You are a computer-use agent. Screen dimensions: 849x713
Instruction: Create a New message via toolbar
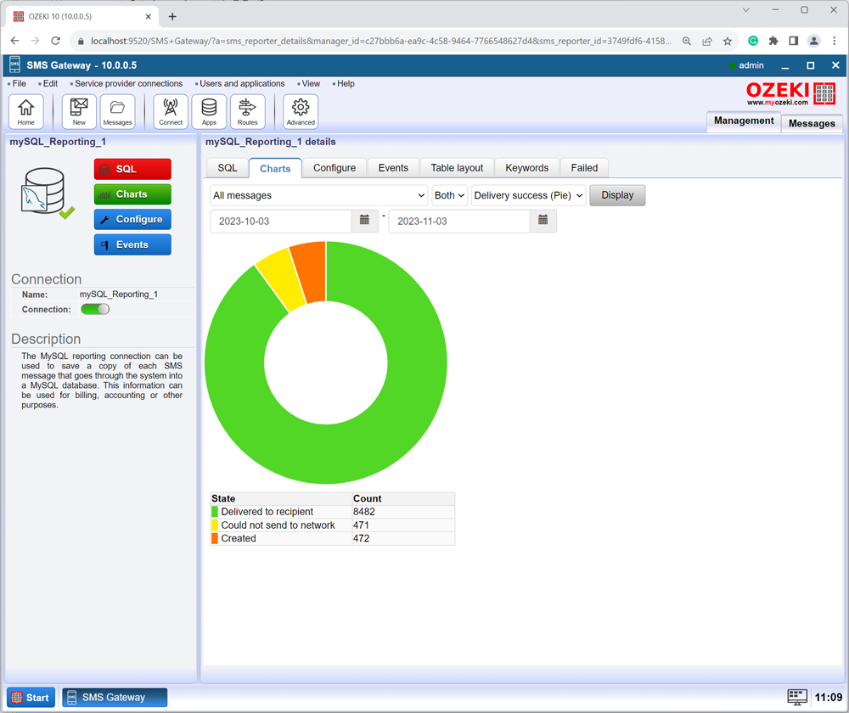pos(79,111)
